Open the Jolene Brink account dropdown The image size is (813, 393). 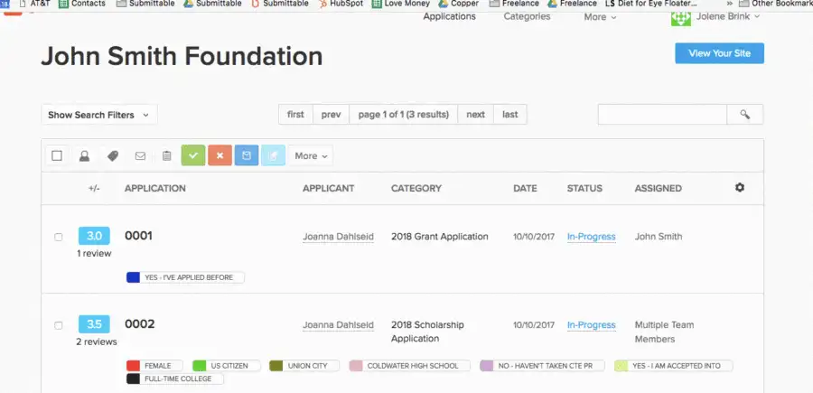(x=728, y=16)
